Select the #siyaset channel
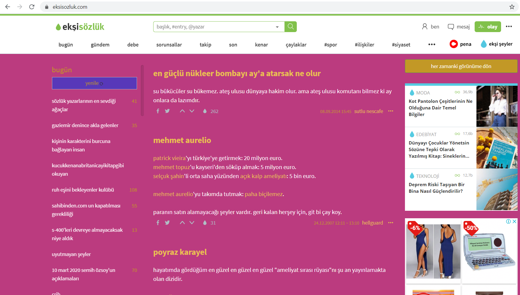520x295 pixels. click(x=401, y=45)
